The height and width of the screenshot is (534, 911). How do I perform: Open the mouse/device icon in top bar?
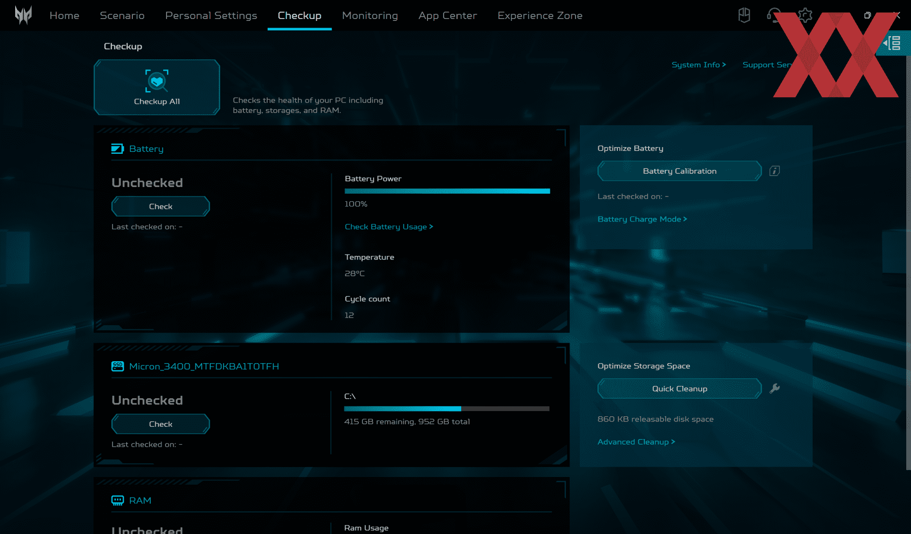pyautogui.click(x=744, y=15)
